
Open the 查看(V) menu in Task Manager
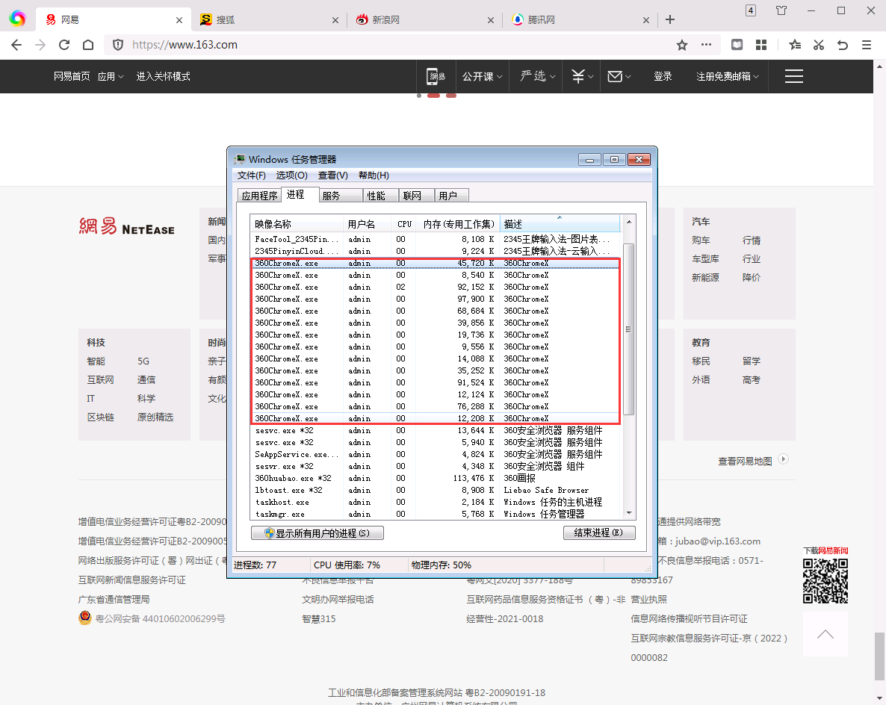(x=333, y=175)
